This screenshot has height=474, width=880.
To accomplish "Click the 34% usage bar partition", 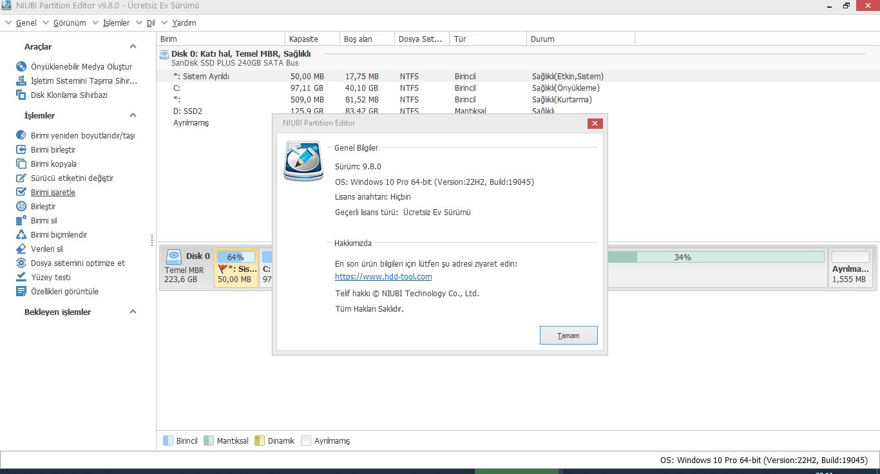I will (x=715, y=257).
